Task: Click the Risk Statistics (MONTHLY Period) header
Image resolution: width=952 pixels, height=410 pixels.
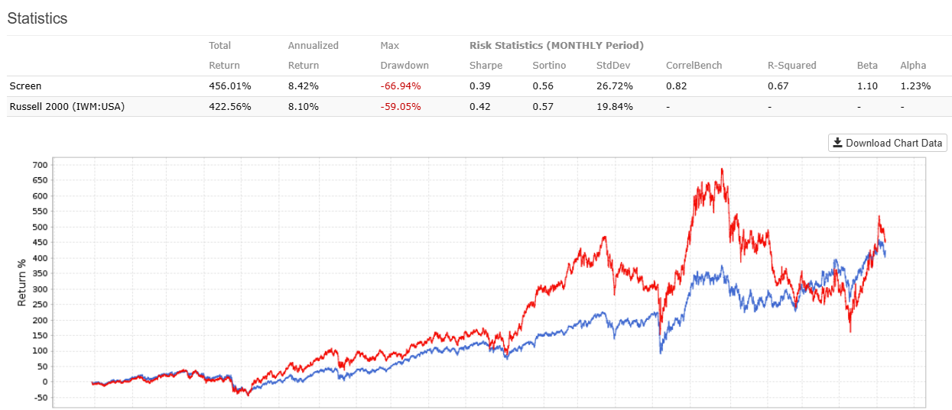Action: pyautogui.click(x=556, y=46)
